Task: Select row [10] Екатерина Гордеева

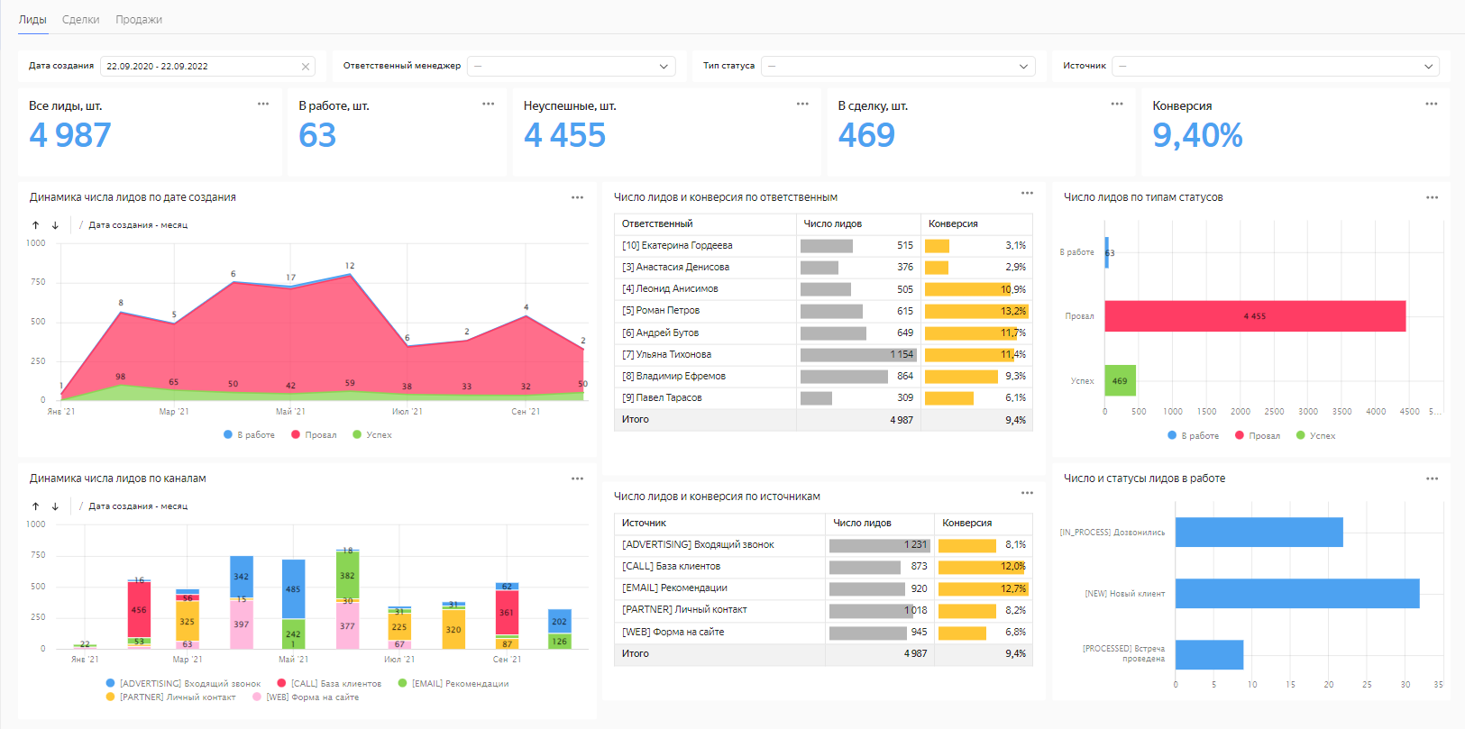Action: (x=823, y=245)
